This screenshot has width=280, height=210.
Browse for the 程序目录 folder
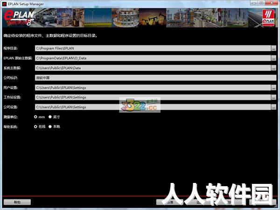pos(273,48)
